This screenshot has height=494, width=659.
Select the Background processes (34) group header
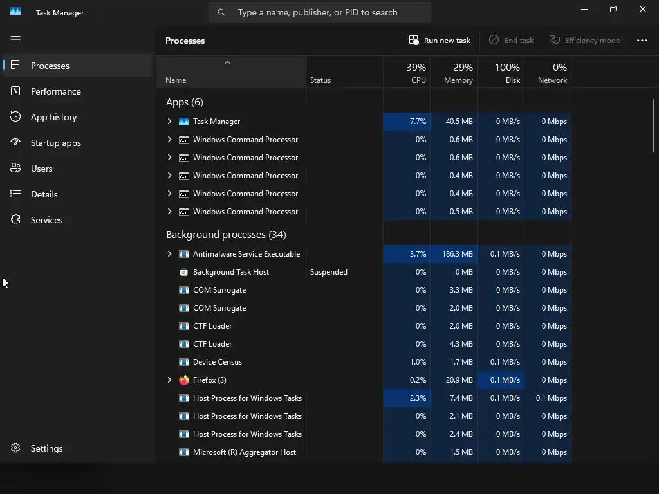tap(226, 234)
